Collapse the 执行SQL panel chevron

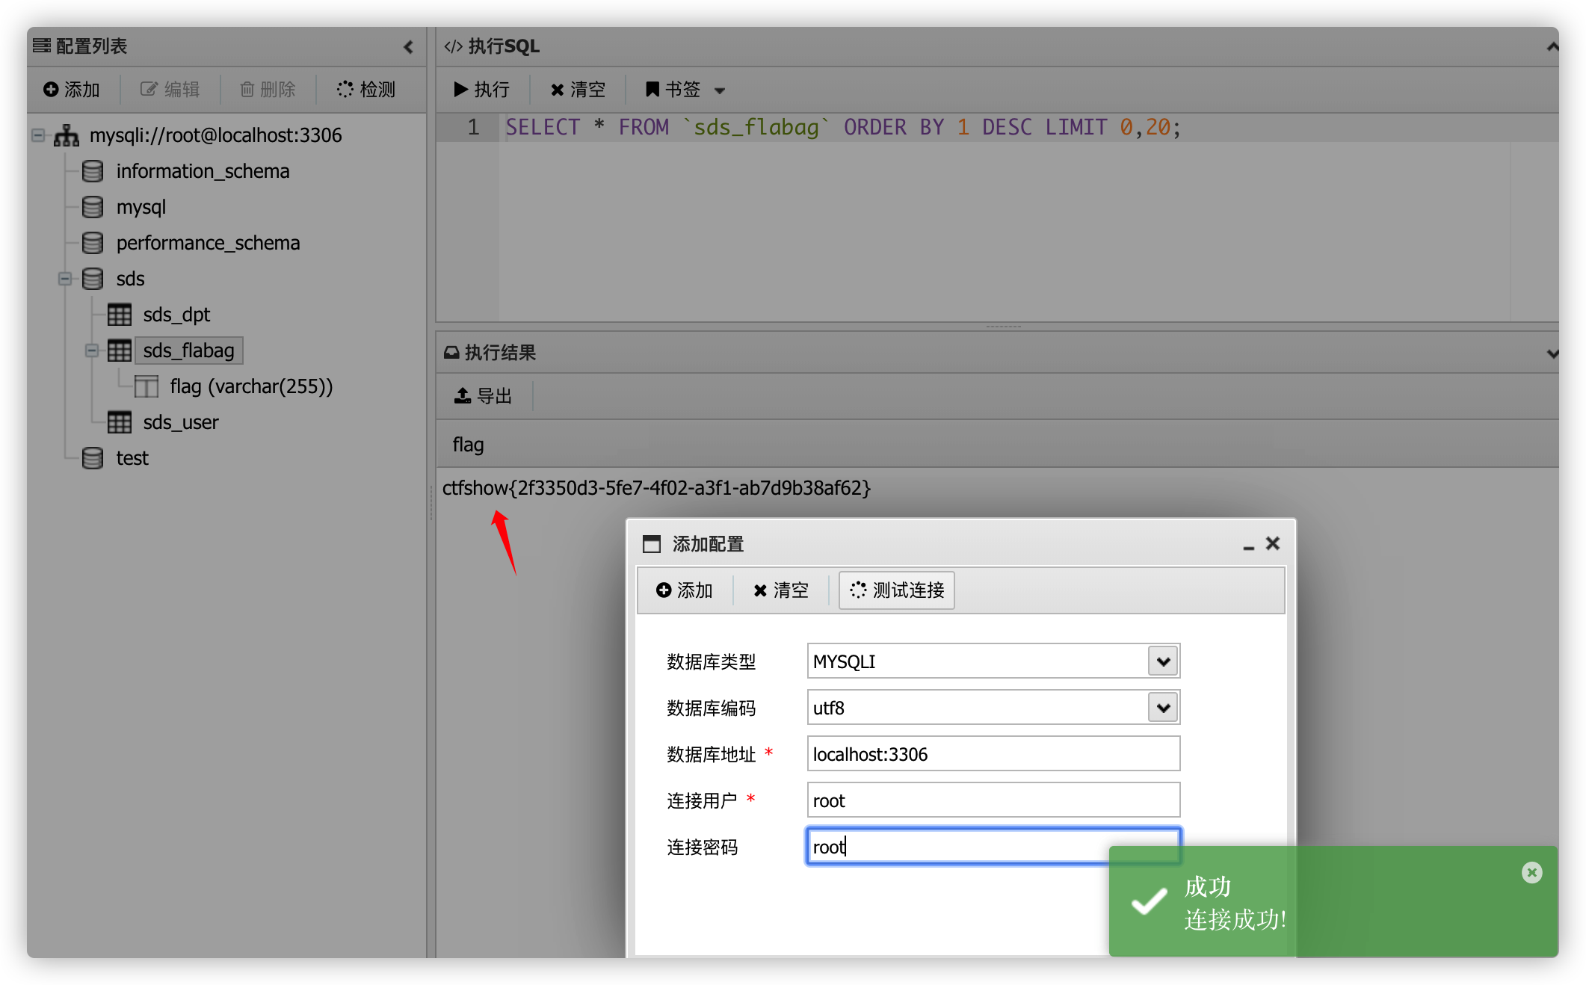click(x=1552, y=46)
